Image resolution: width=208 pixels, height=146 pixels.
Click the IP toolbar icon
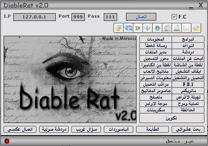(x=138, y=28)
